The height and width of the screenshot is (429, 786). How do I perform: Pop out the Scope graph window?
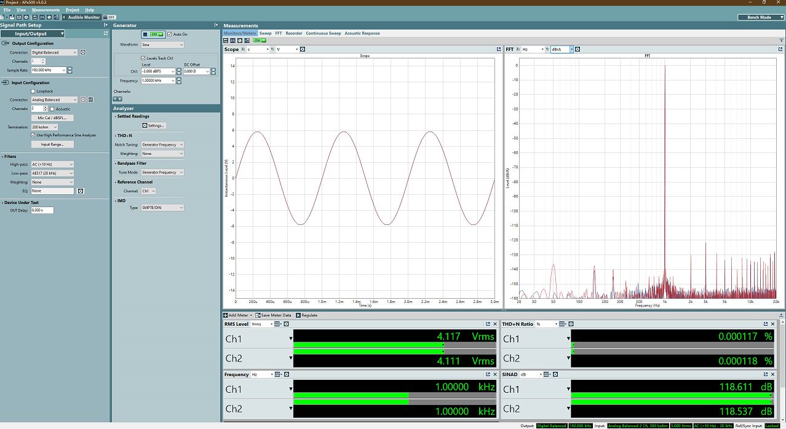point(498,49)
